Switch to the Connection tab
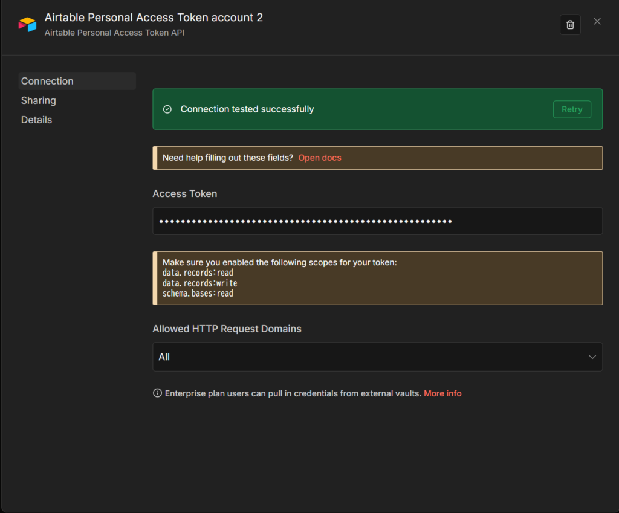The height and width of the screenshot is (513, 619). point(47,81)
